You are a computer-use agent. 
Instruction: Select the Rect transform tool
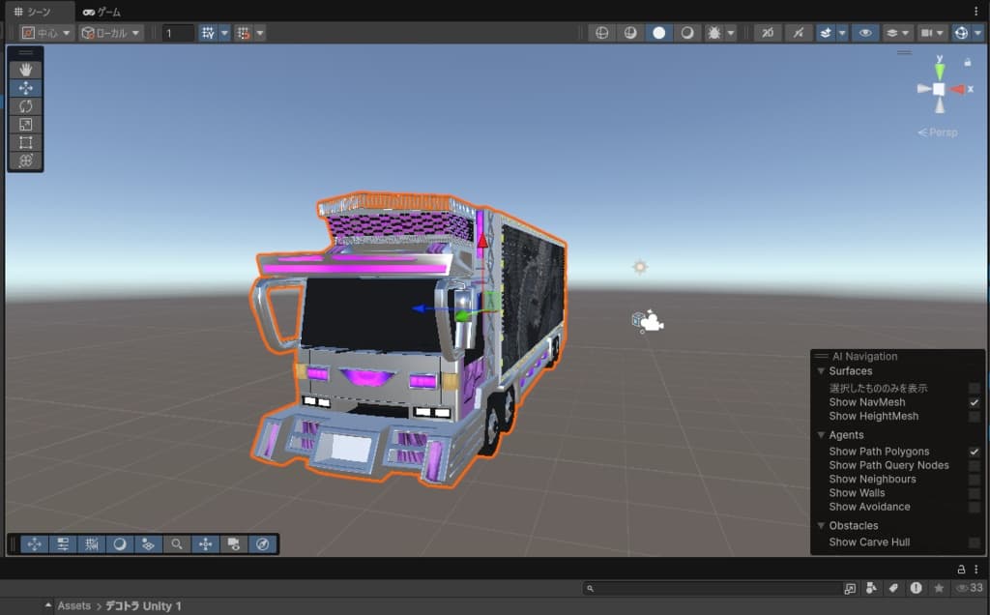[25, 143]
